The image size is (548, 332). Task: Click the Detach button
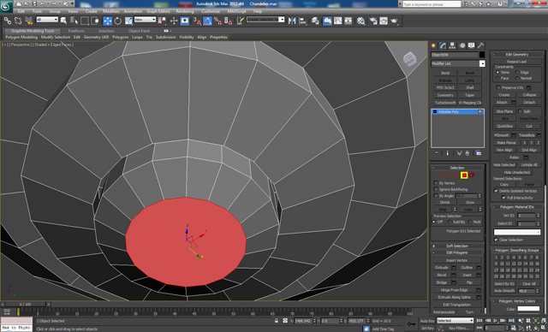pyautogui.click(x=529, y=103)
